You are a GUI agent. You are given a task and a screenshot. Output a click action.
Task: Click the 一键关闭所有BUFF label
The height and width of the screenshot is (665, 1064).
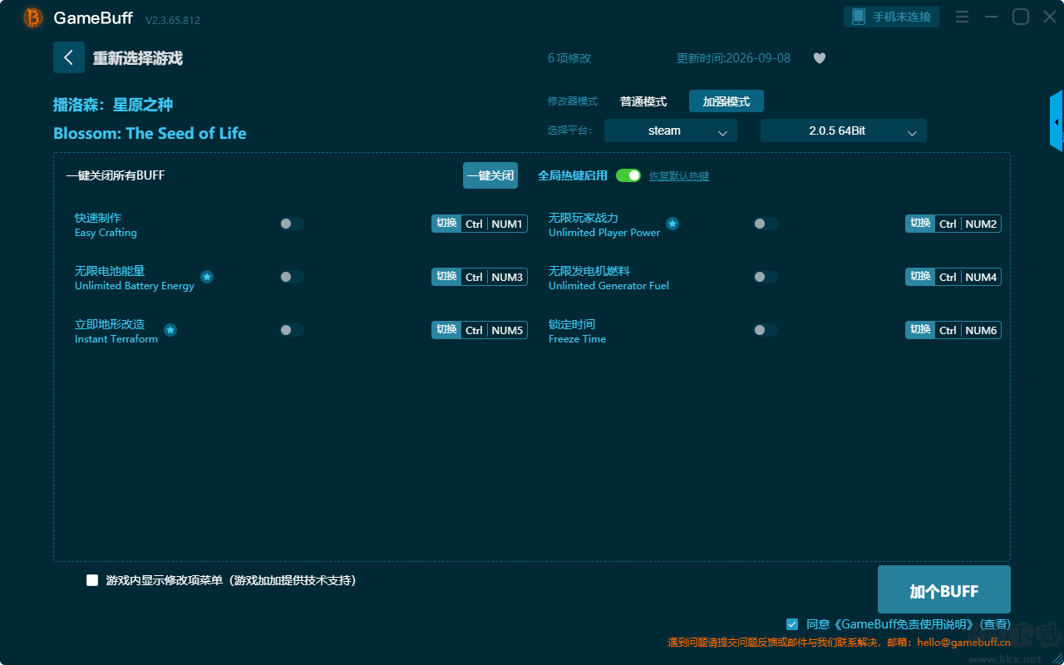116,175
